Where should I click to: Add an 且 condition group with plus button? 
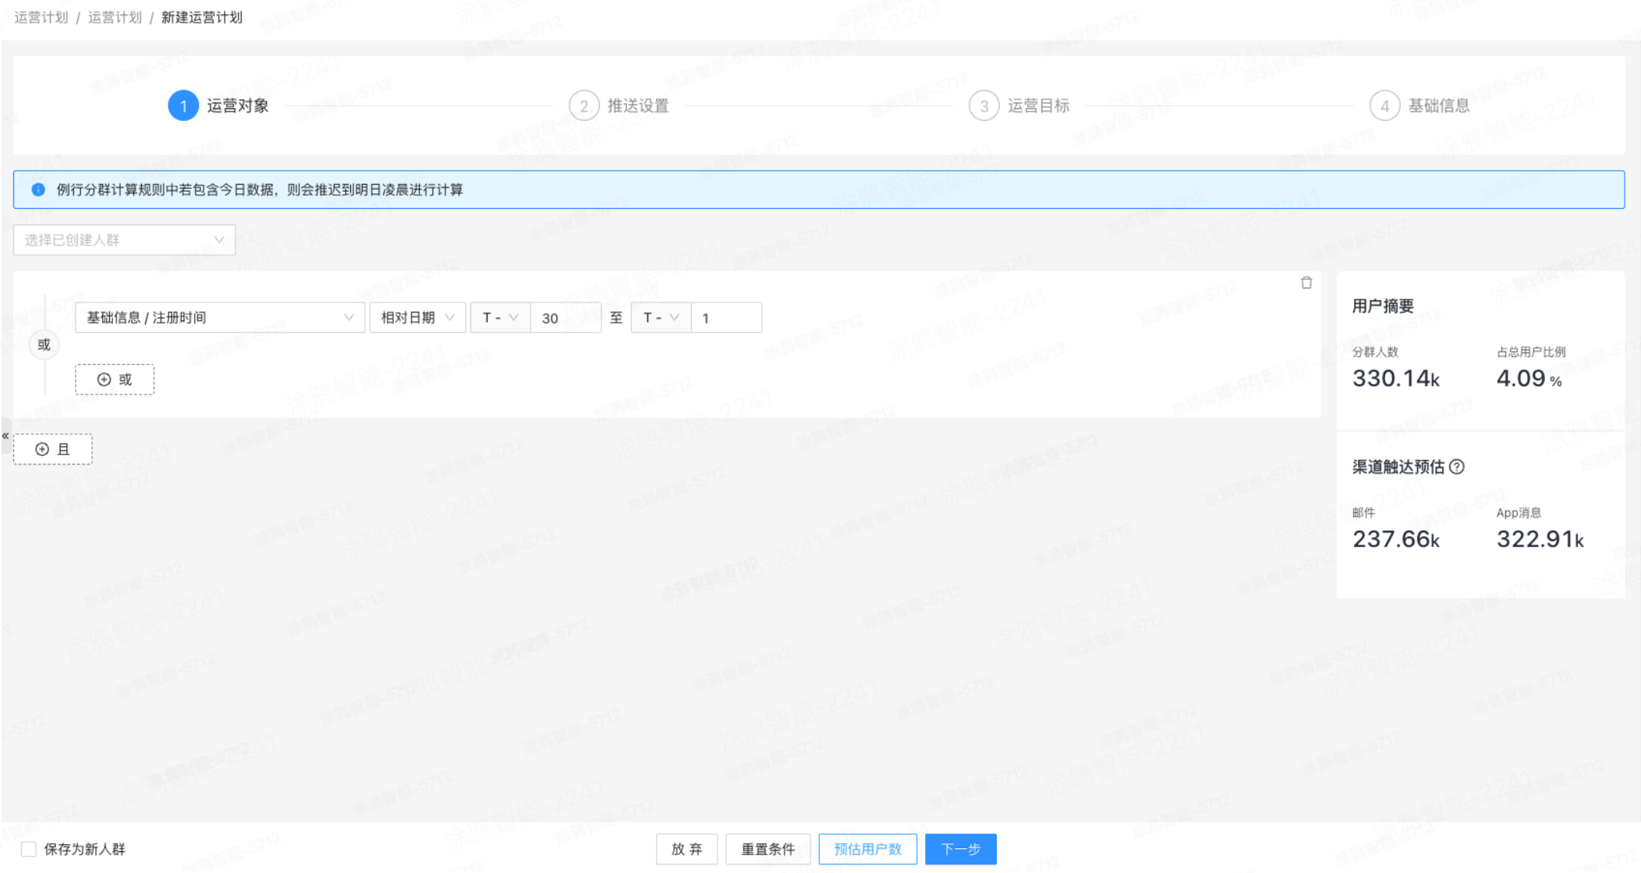tap(53, 449)
